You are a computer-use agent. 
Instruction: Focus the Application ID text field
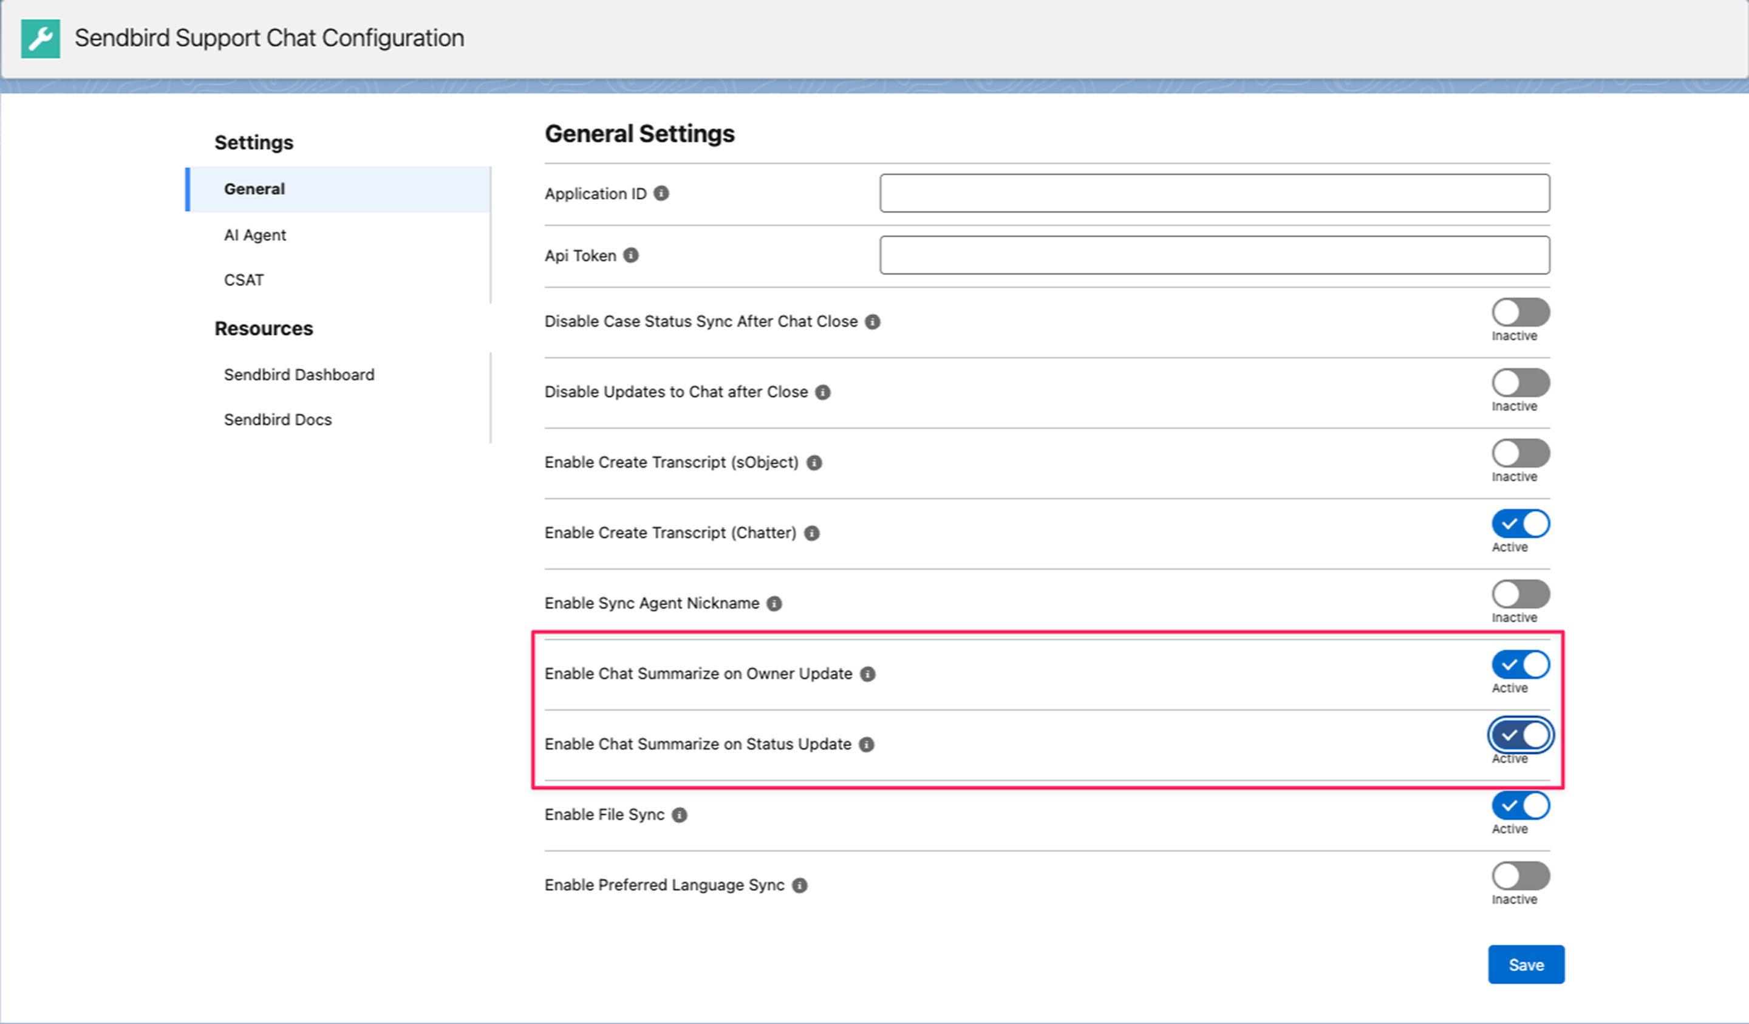click(1215, 193)
